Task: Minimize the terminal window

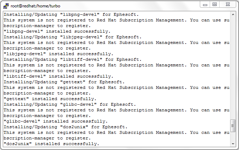Action: pyautogui.click(x=205, y=5)
